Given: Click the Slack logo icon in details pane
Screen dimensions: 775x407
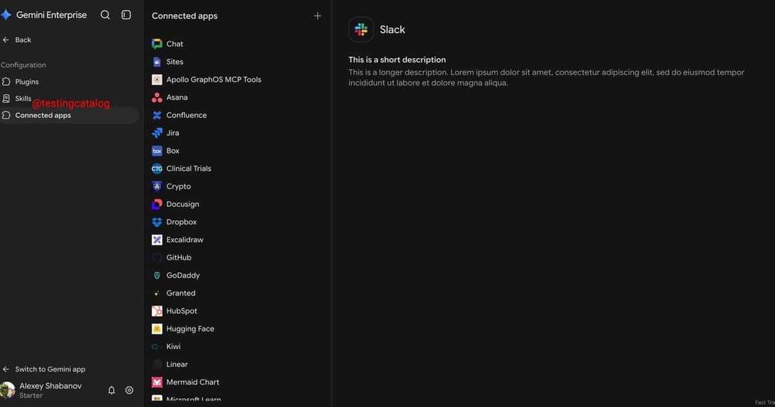Looking at the screenshot, I should (361, 29).
